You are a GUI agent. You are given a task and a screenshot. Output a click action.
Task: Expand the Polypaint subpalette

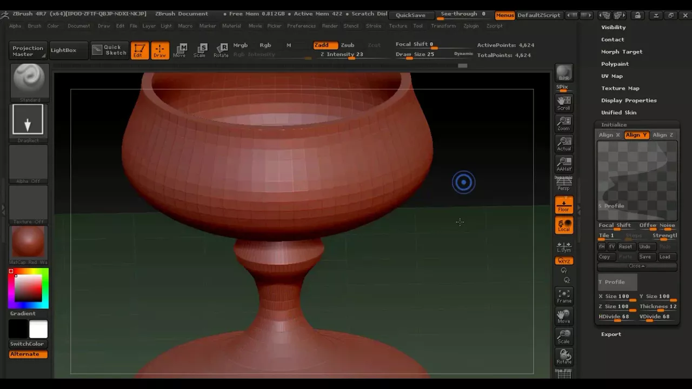(615, 64)
